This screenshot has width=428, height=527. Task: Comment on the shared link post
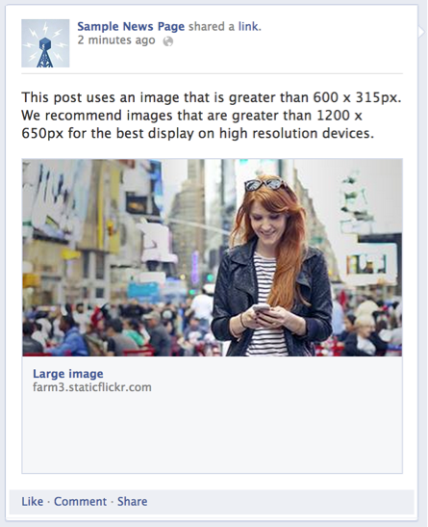[80, 501]
